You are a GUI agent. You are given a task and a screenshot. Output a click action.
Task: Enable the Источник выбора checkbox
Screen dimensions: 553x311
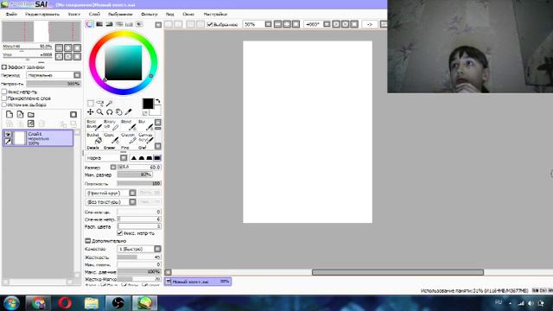(4, 105)
